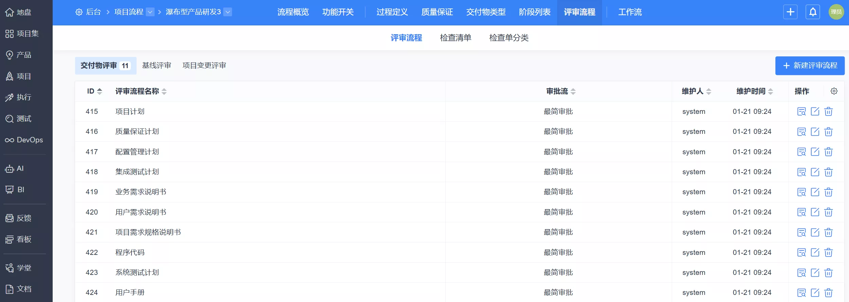Sort the table by ID column
The image size is (849, 302).
coord(94,91)
